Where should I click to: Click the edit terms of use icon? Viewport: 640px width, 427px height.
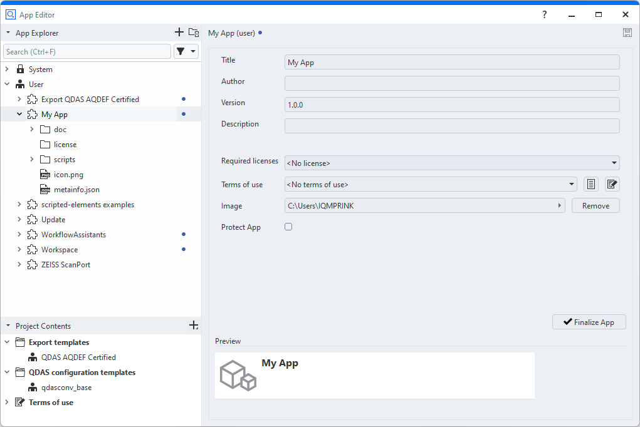612,184
